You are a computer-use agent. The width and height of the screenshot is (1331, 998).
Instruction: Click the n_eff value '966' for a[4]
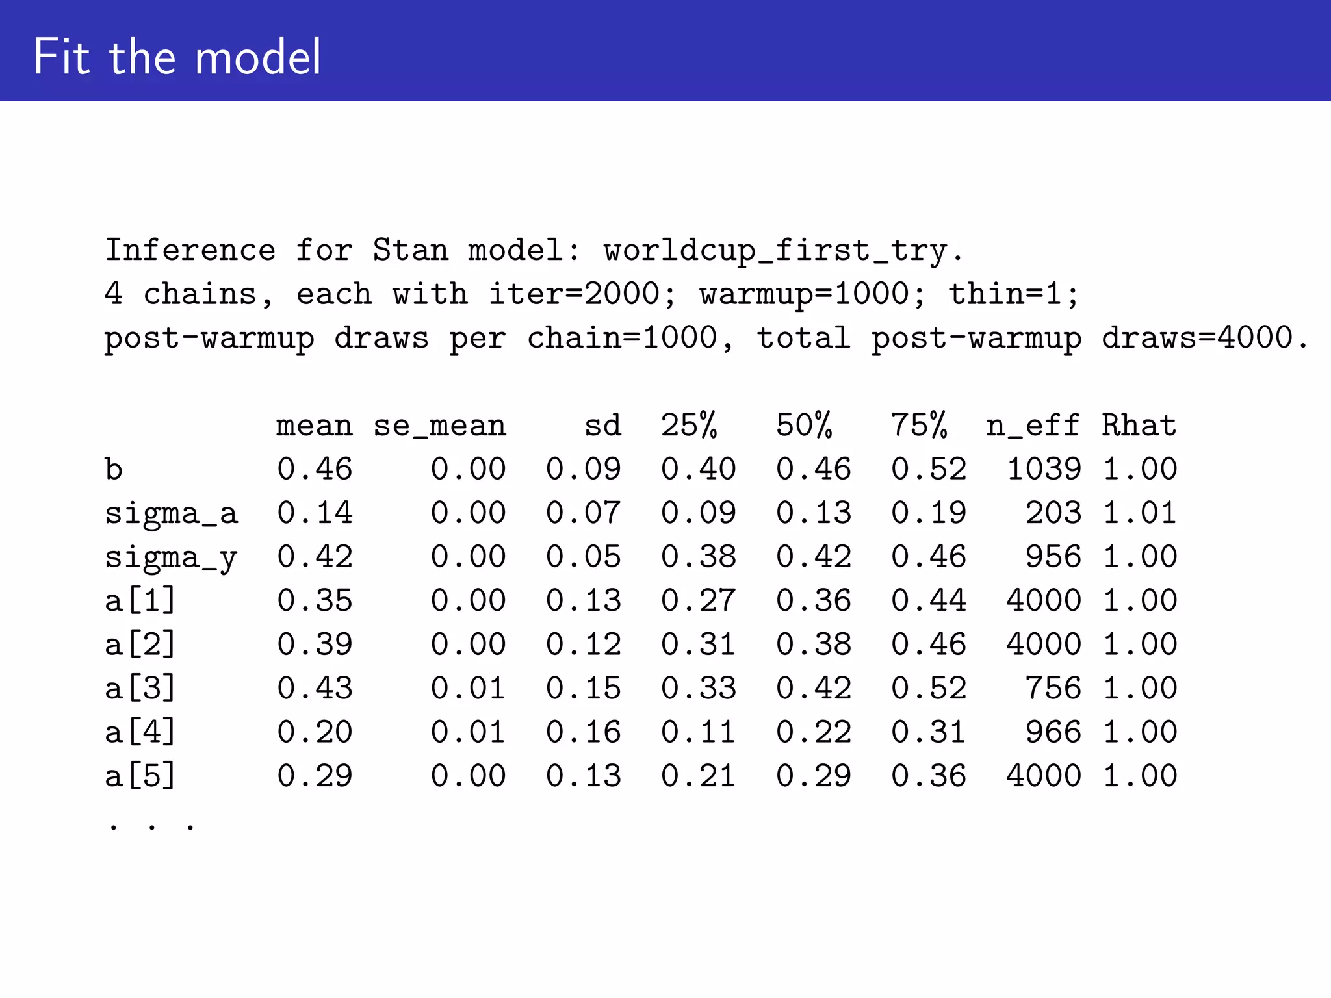pyautogui.click(x=1053, y=732)
